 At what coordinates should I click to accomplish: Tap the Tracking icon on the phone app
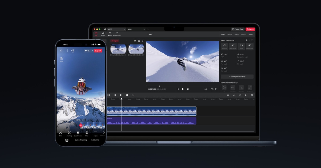[x=69, y=133]
